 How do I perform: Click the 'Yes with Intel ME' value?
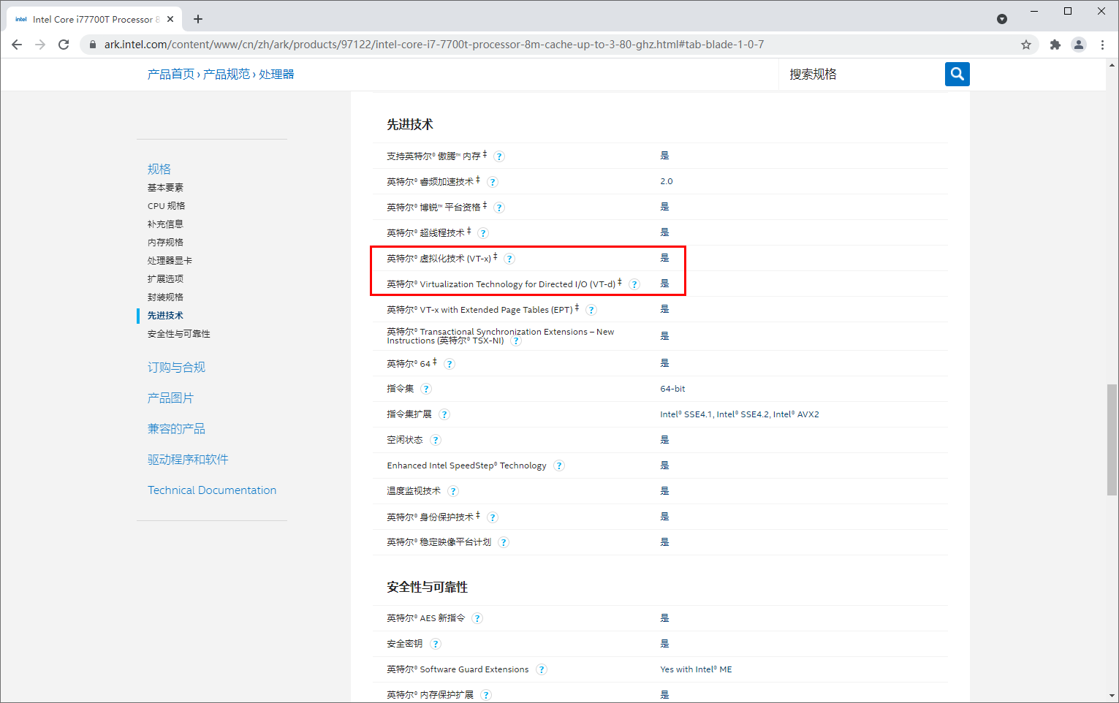coord(696,669)
